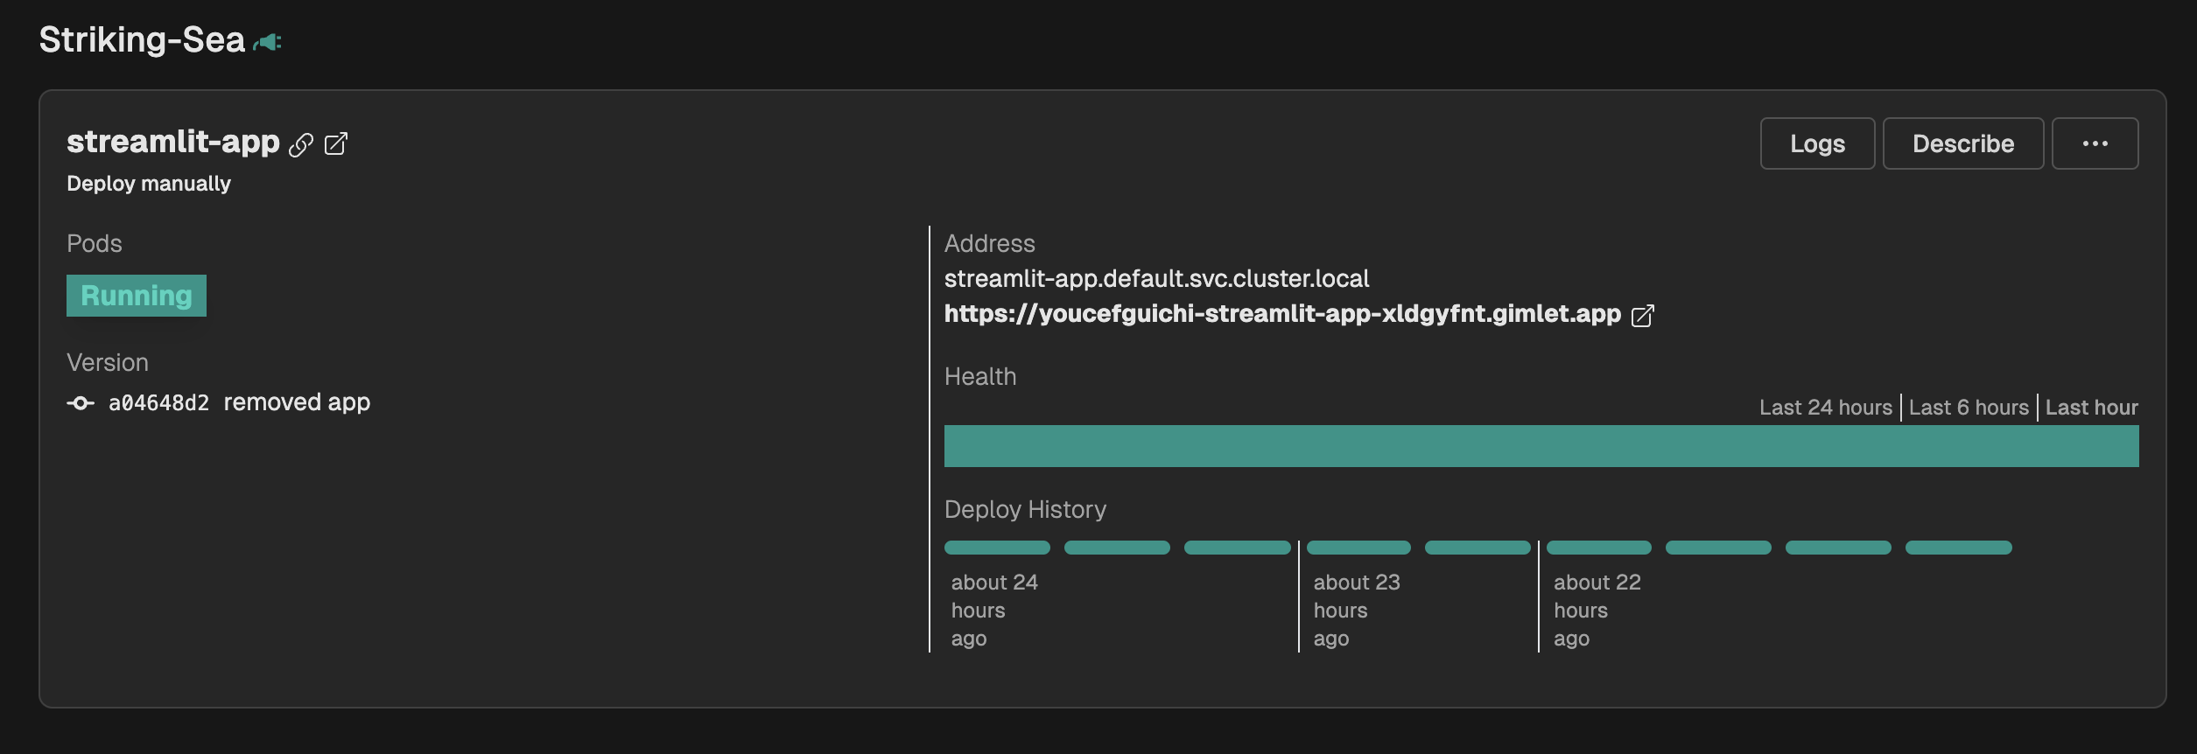Click the green Health status bar
This screenshot has height=754, width=2197.
tap(1541, 446)
